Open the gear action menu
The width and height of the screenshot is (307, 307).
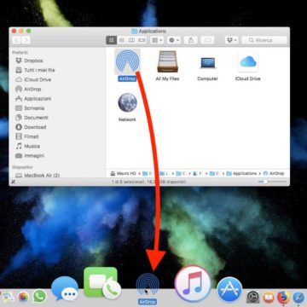(174, 40)
